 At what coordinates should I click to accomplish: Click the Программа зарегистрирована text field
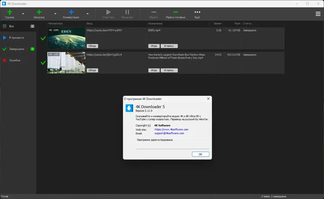pos(173,143)
